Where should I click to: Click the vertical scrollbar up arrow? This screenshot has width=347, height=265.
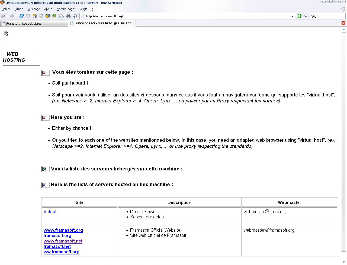344,30
